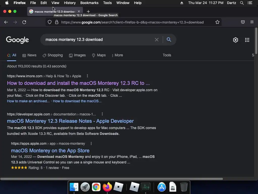Viewport: 258px width, 194px height.
Task: Click the eject icon in the menu bar
Action: click(x=182, y=3)
